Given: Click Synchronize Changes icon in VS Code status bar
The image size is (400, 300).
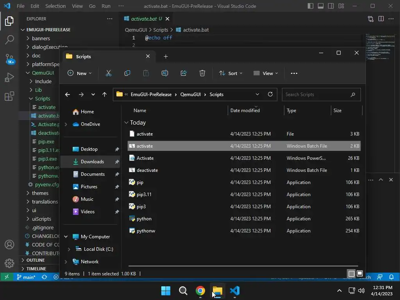Looking at the screenshot, I should [x=45, y=277].
